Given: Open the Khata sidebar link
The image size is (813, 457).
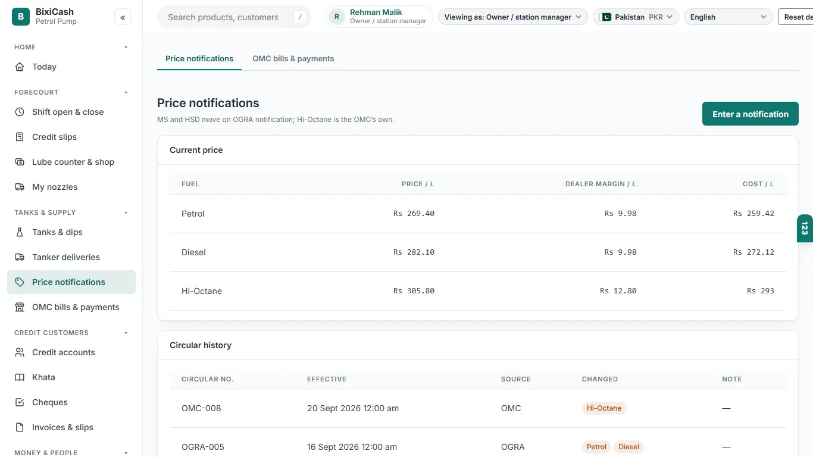Looking at the screenshot, I should [71, 377].
